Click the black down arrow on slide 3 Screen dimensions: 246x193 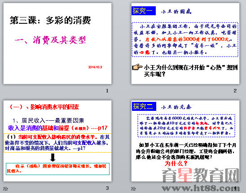tap(53, 158)
